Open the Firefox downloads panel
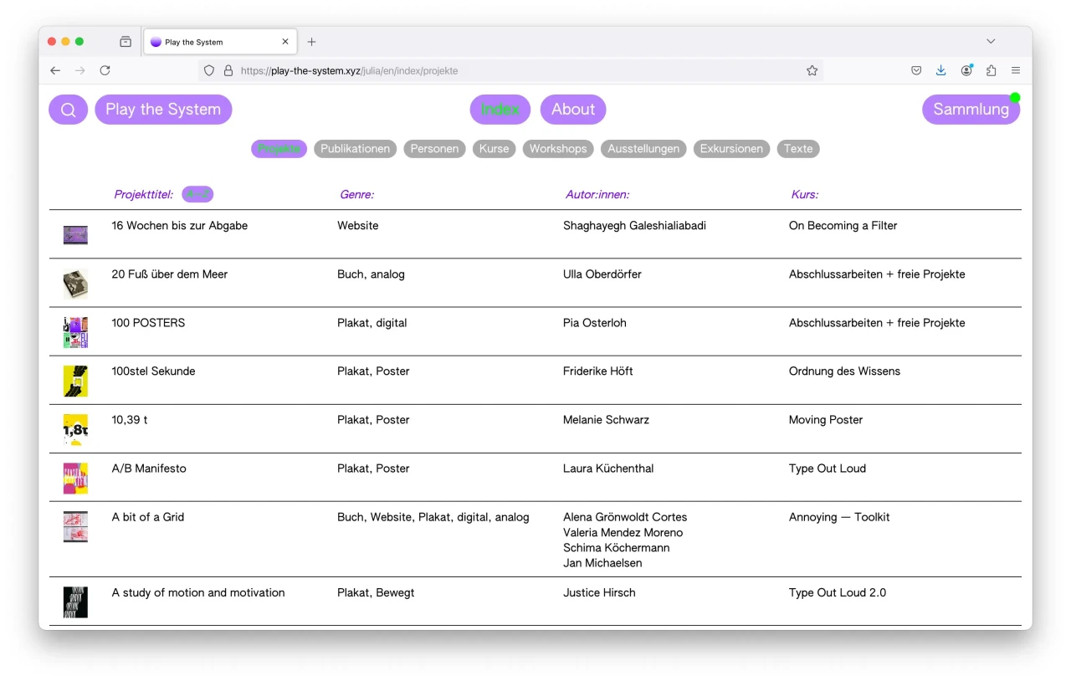This screenshot has width=1071, height=681. point(940,71)
